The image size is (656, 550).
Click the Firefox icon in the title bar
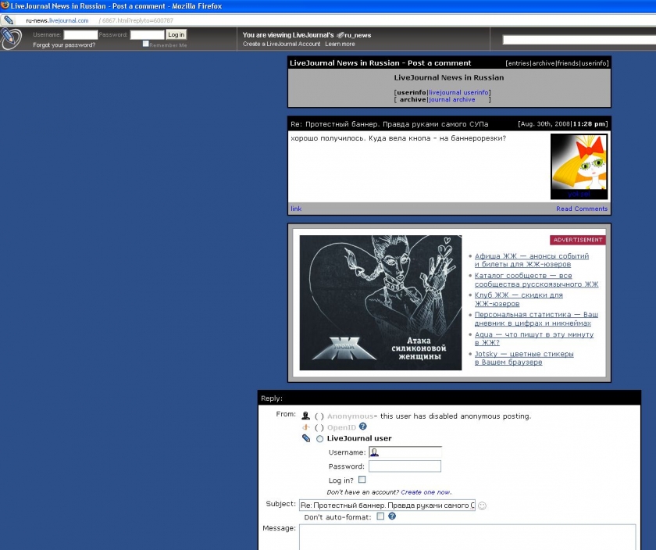(5, 5)
